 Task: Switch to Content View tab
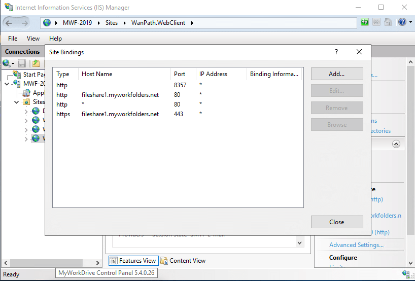point(183,261)
